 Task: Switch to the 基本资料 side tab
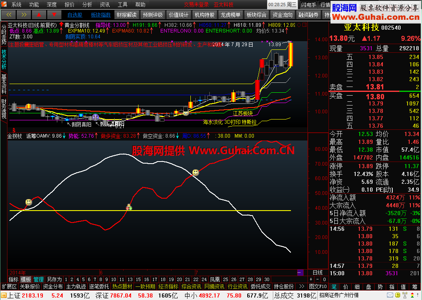click(4, 84)
